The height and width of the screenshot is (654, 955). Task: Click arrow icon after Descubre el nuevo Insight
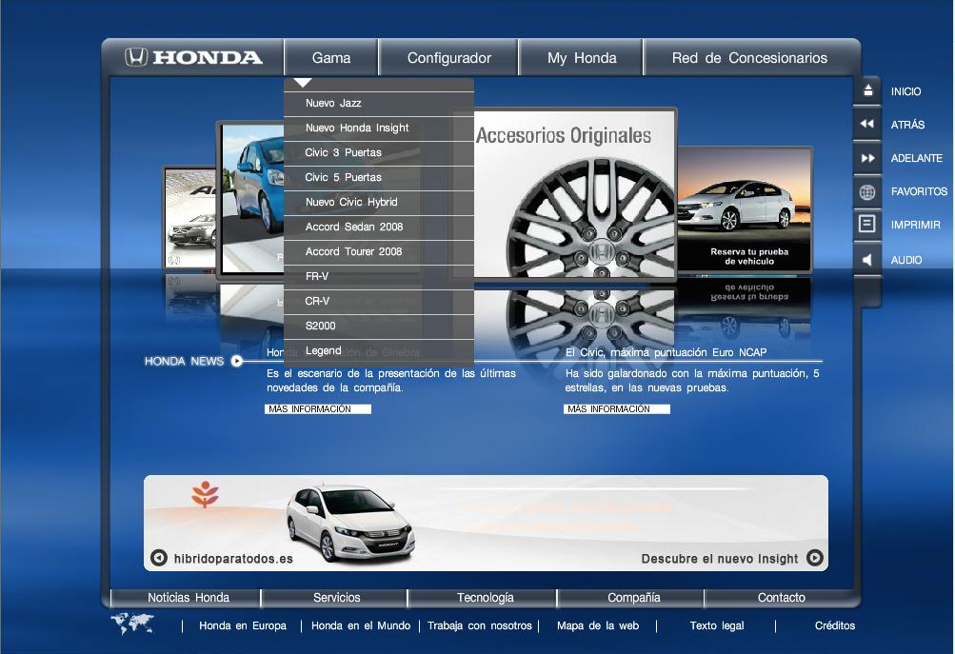coord(815,558)
